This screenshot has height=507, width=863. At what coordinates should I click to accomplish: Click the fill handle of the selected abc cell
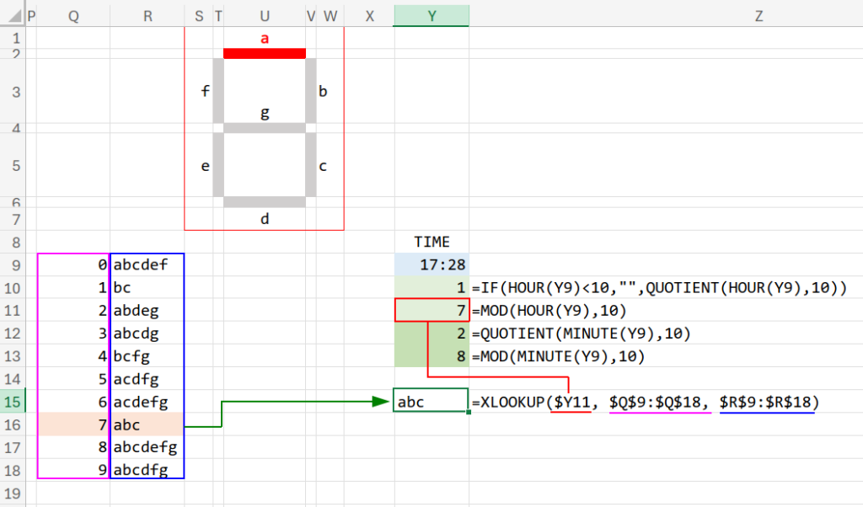[469, 413]
